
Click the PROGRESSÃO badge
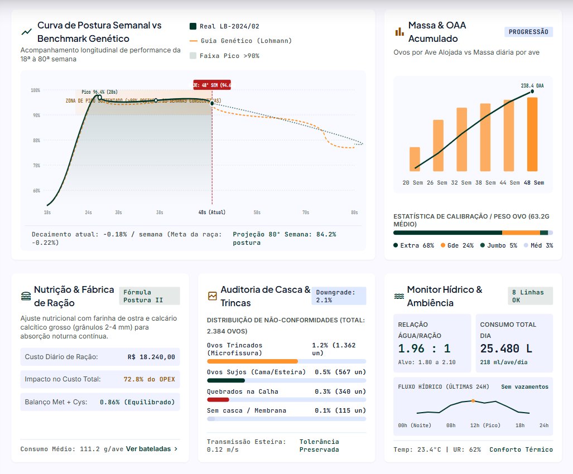click(528, 32)
